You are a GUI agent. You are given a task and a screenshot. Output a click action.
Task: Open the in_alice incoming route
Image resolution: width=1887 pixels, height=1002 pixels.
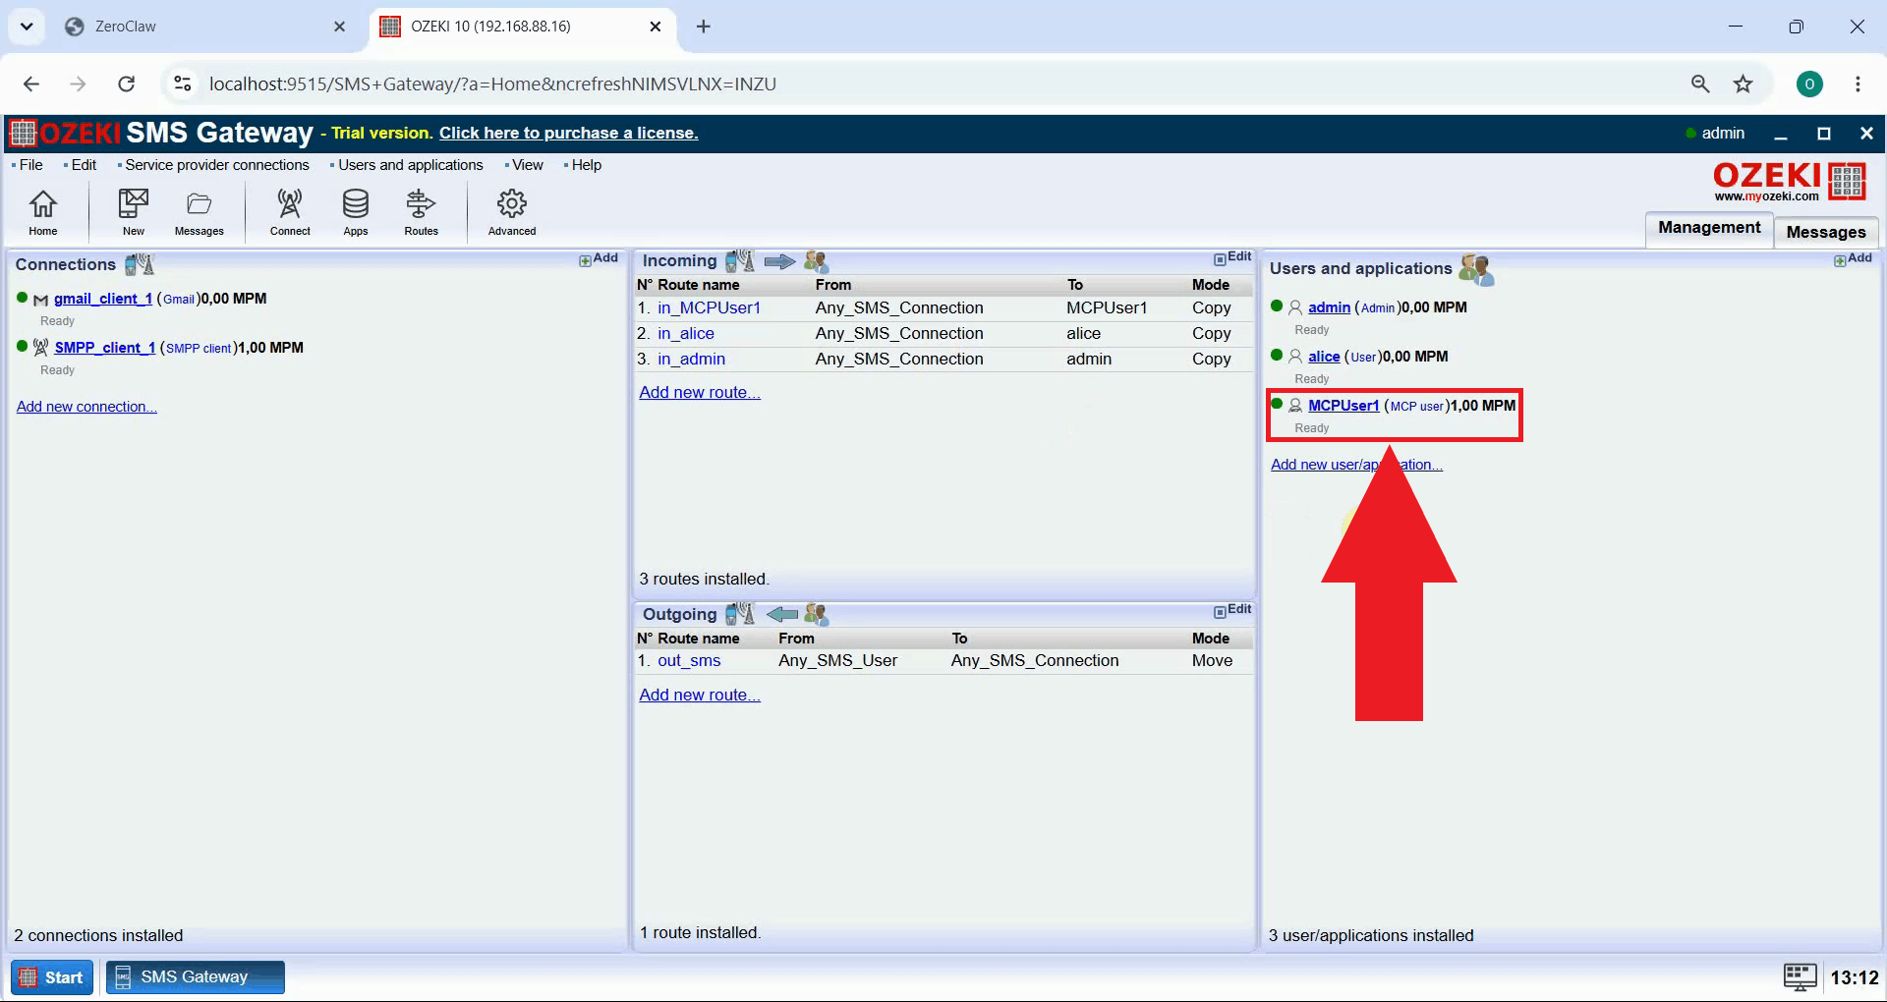[x=686, y=334]
